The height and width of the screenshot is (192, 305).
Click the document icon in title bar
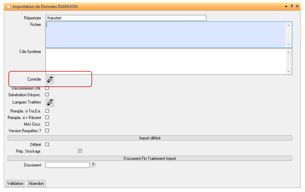8,7
